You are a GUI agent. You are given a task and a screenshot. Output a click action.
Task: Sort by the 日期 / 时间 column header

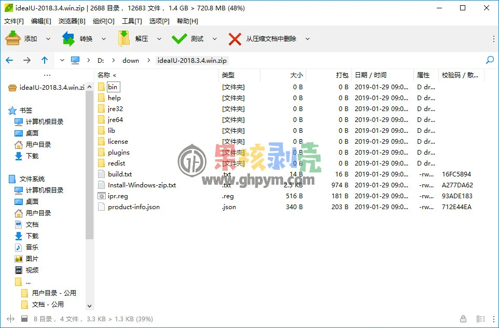click(382, 75)
